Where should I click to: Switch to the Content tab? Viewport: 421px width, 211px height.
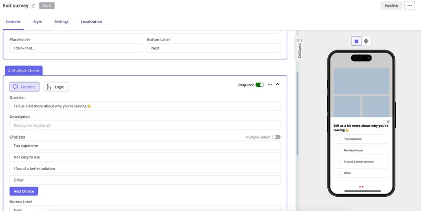point(13,22)
